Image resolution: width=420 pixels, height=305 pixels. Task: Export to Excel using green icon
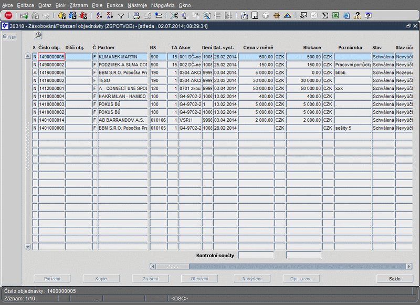pyautogui.click(x=335, y=16)
